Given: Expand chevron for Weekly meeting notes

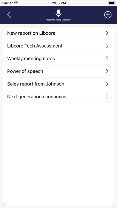Looking at the screenshot, I should (107, 59).
